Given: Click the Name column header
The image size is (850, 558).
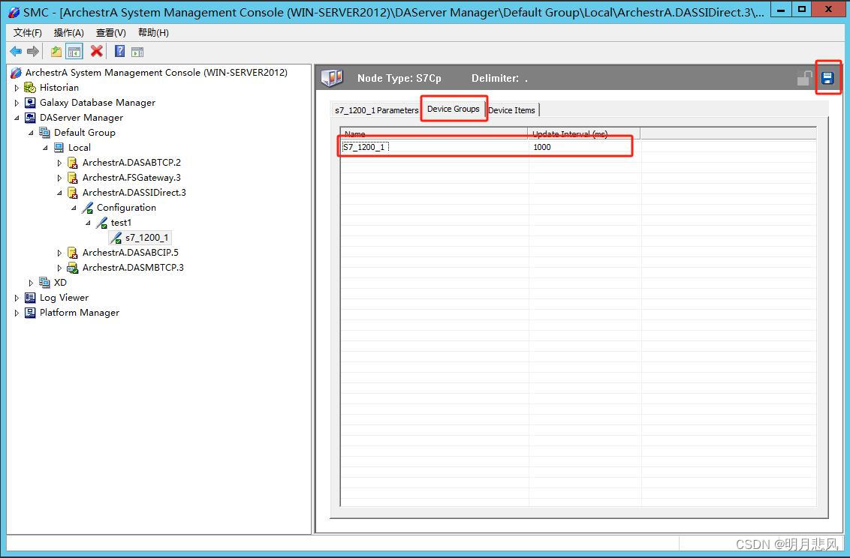Looking at the screenshot, I should click(x=434, y=133).
